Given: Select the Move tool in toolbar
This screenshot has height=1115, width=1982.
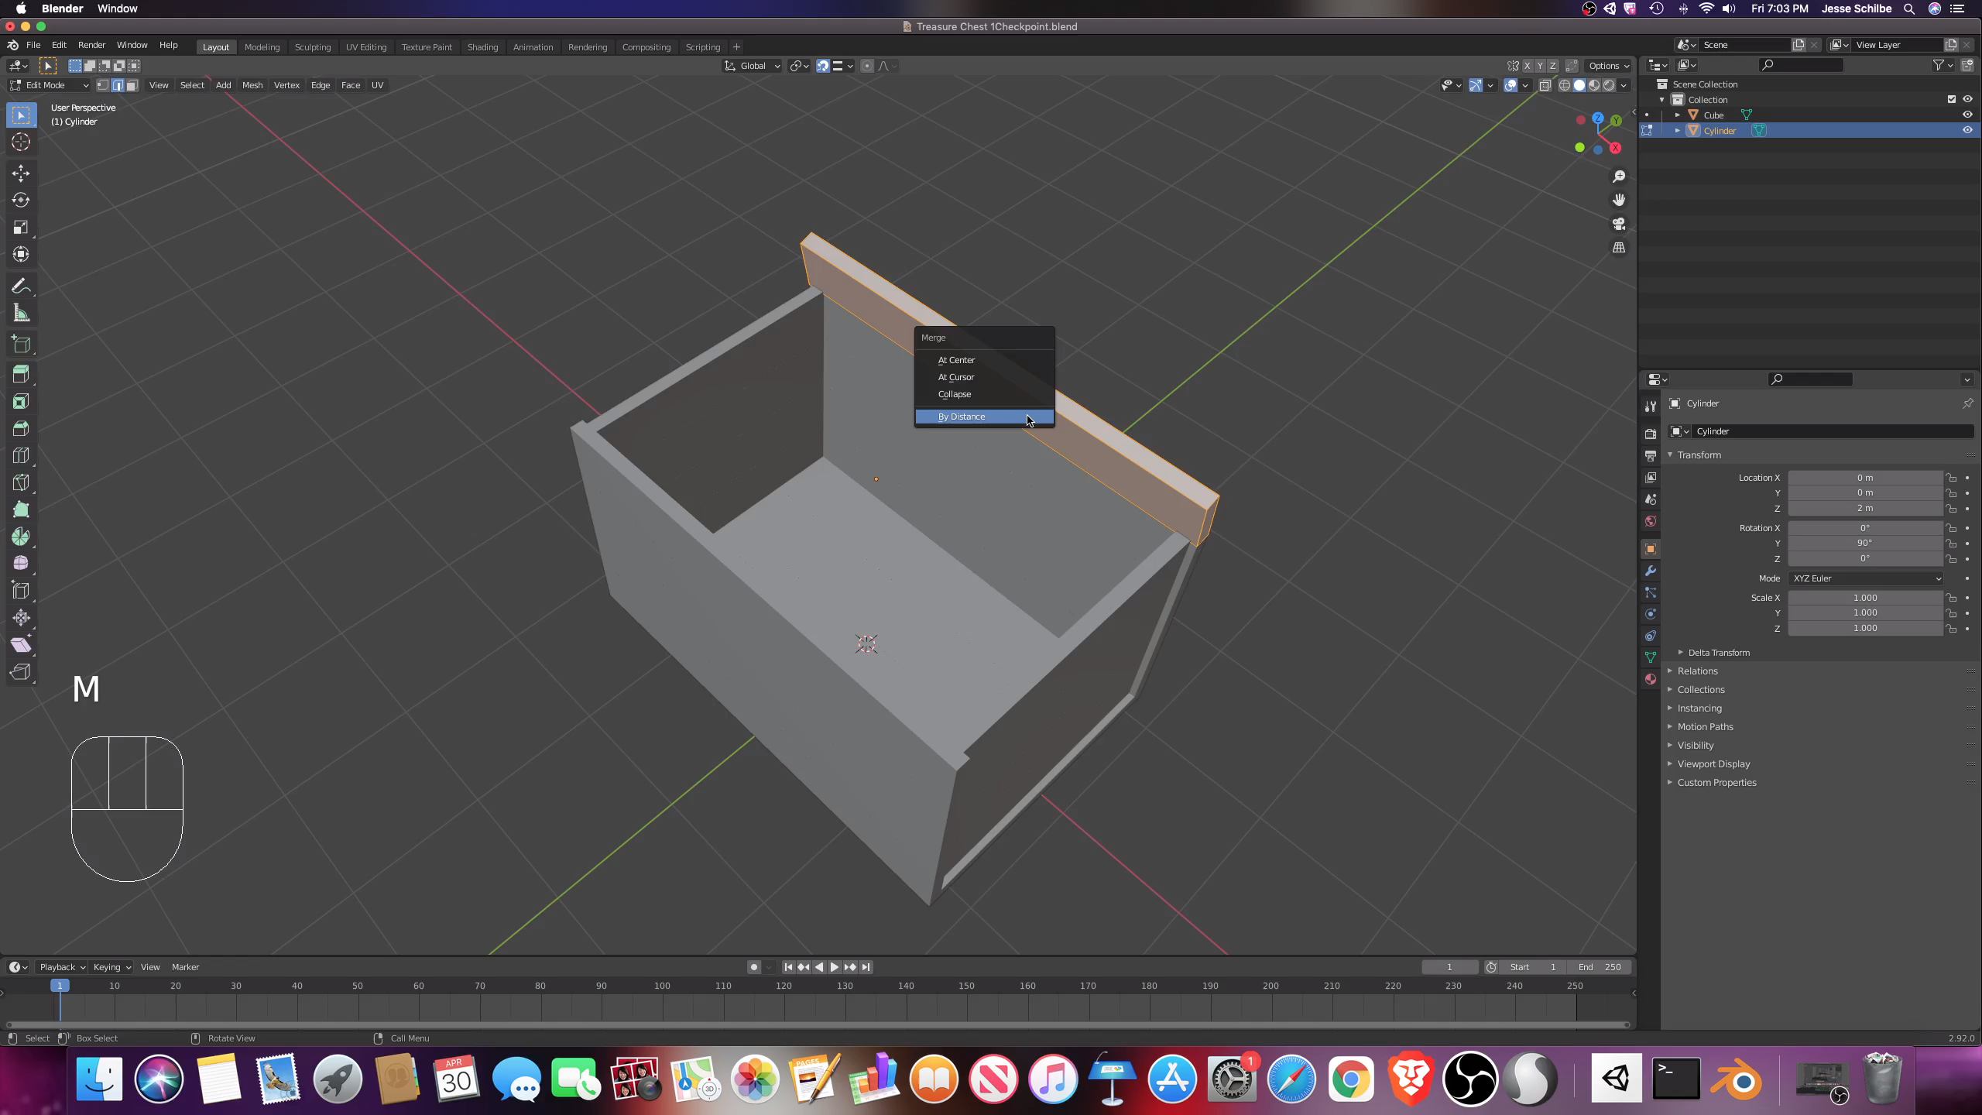Looking at the screenshot, I should (21, 173).
